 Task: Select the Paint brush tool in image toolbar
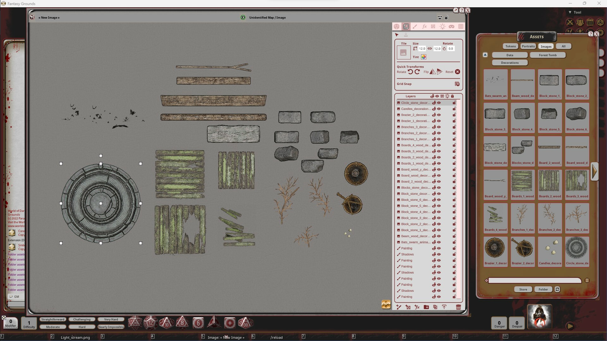click(x=415, y=27)
